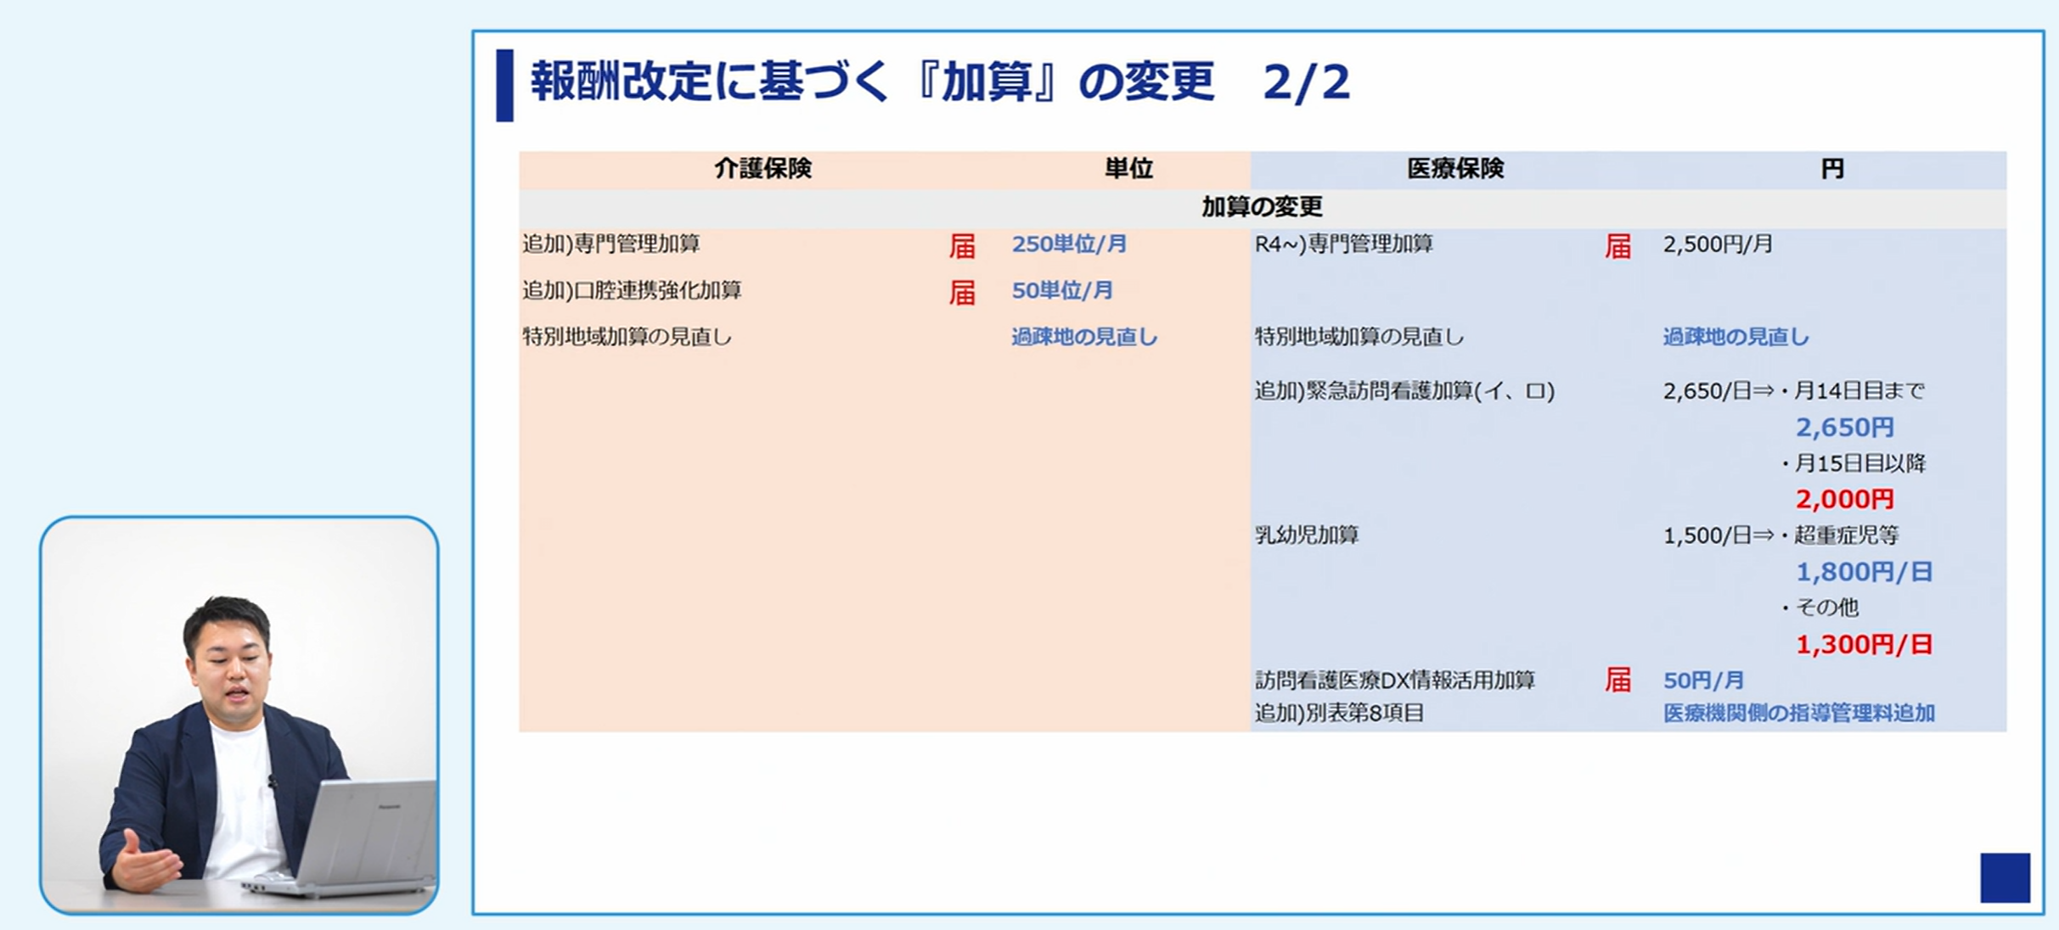Click 追加)口腔連携強化加算 row label
Viewport: 2059px width, 930px height.
(x=632, y=291)
